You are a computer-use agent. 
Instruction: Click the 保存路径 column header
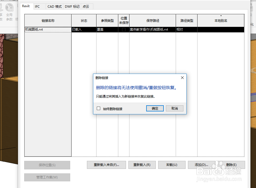click(153, 20)
